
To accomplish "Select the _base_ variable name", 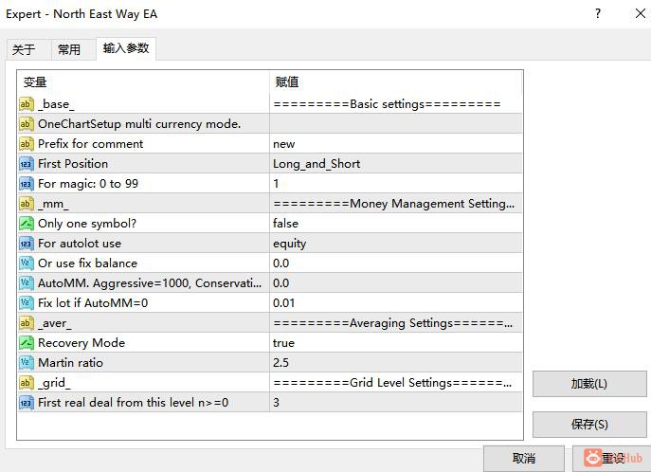I will click(56, 104).
